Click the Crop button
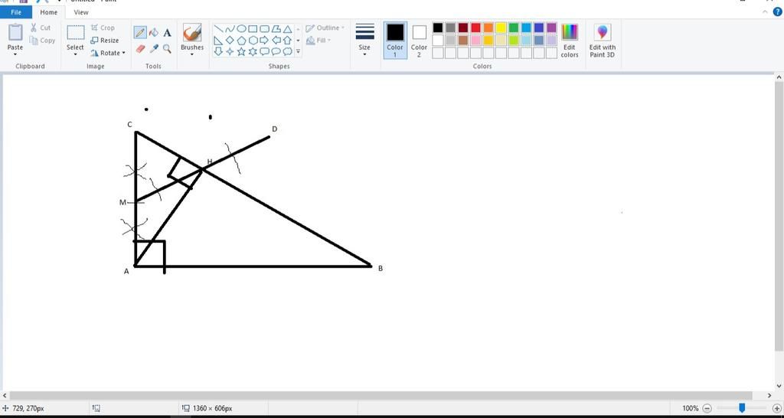The image size is (784, 418). click(x=103, y=28)
